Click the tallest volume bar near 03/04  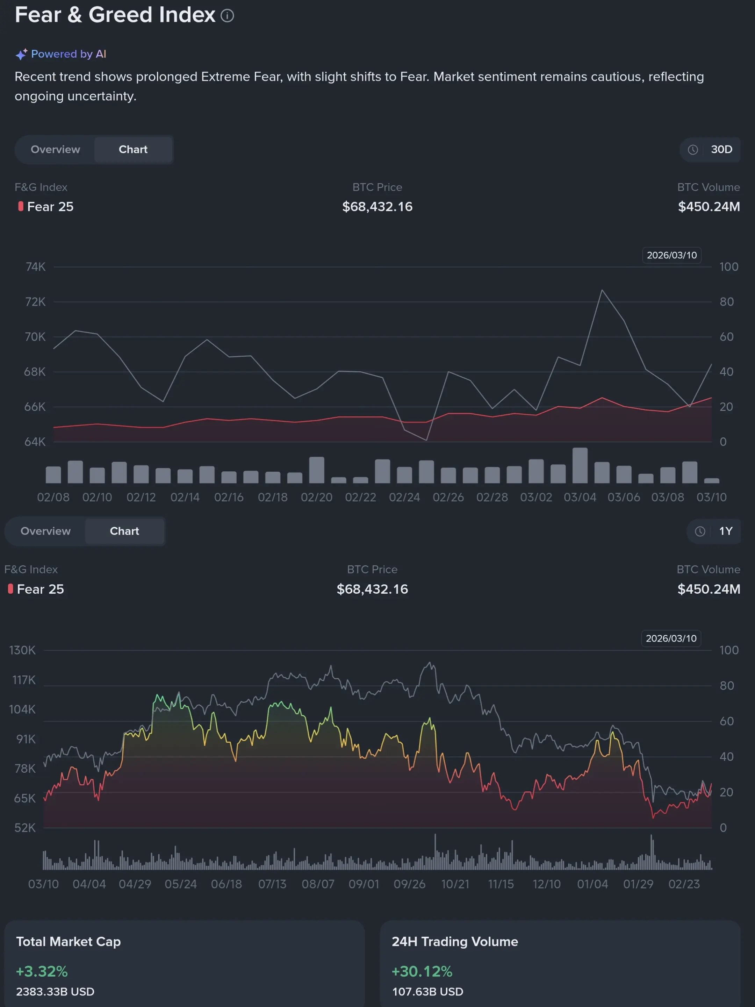580,466
